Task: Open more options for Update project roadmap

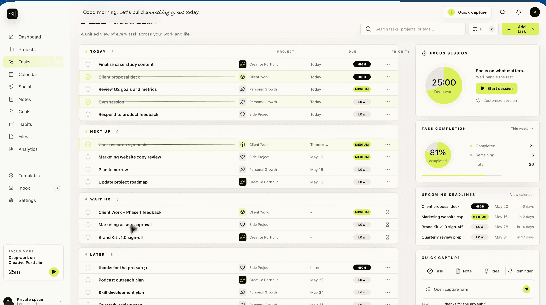Action: tap(388, 182)
